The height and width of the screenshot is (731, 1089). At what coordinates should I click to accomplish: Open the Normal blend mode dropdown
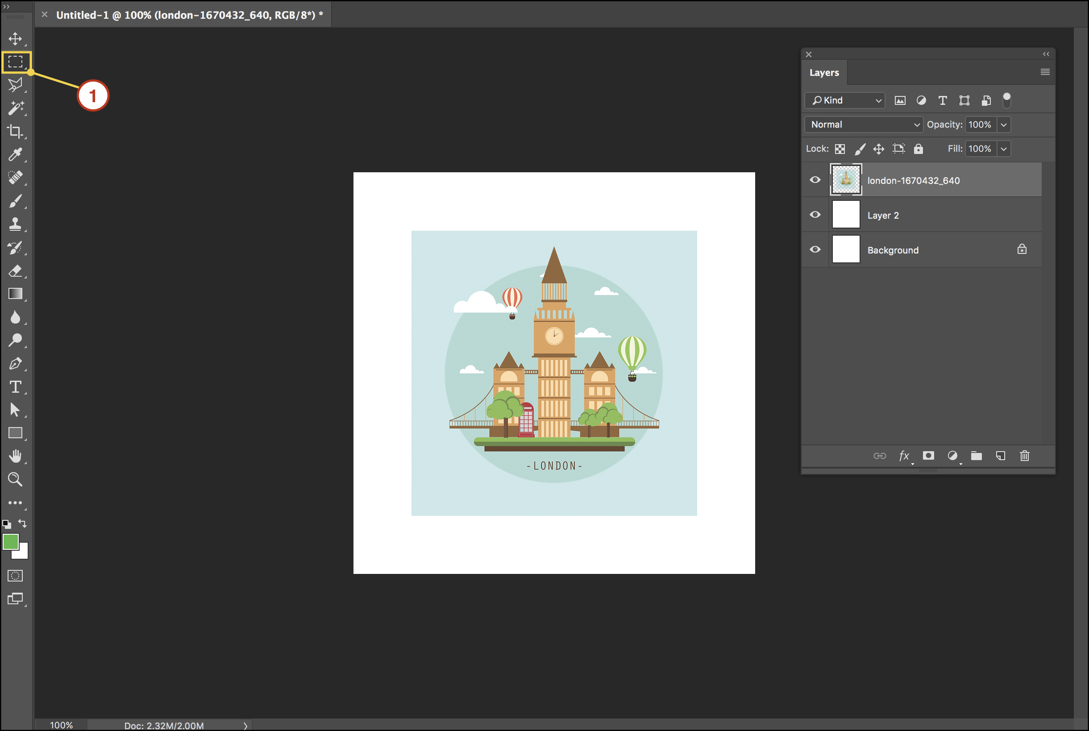click(x=863, y=125)
